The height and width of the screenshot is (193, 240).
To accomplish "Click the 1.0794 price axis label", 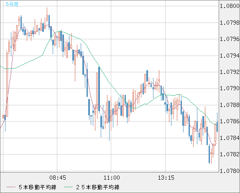I will tap(230, 56).
